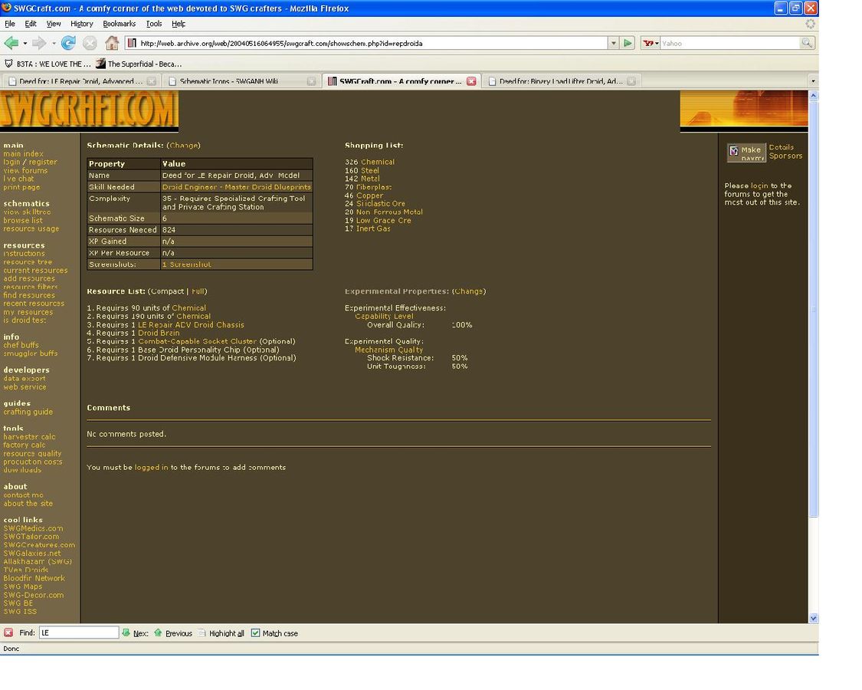Open the URL address bar dropdown
Viewport: 862px width, 690px height.
pos(613,43)
